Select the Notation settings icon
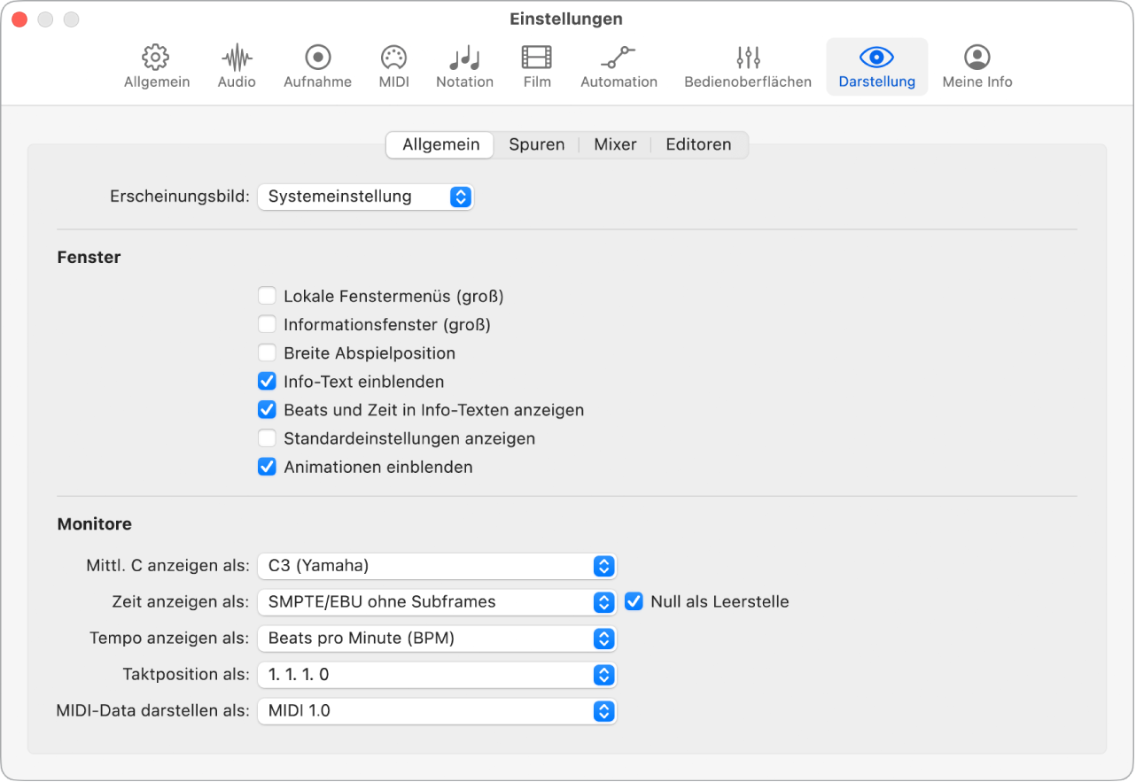 [464, 58]
